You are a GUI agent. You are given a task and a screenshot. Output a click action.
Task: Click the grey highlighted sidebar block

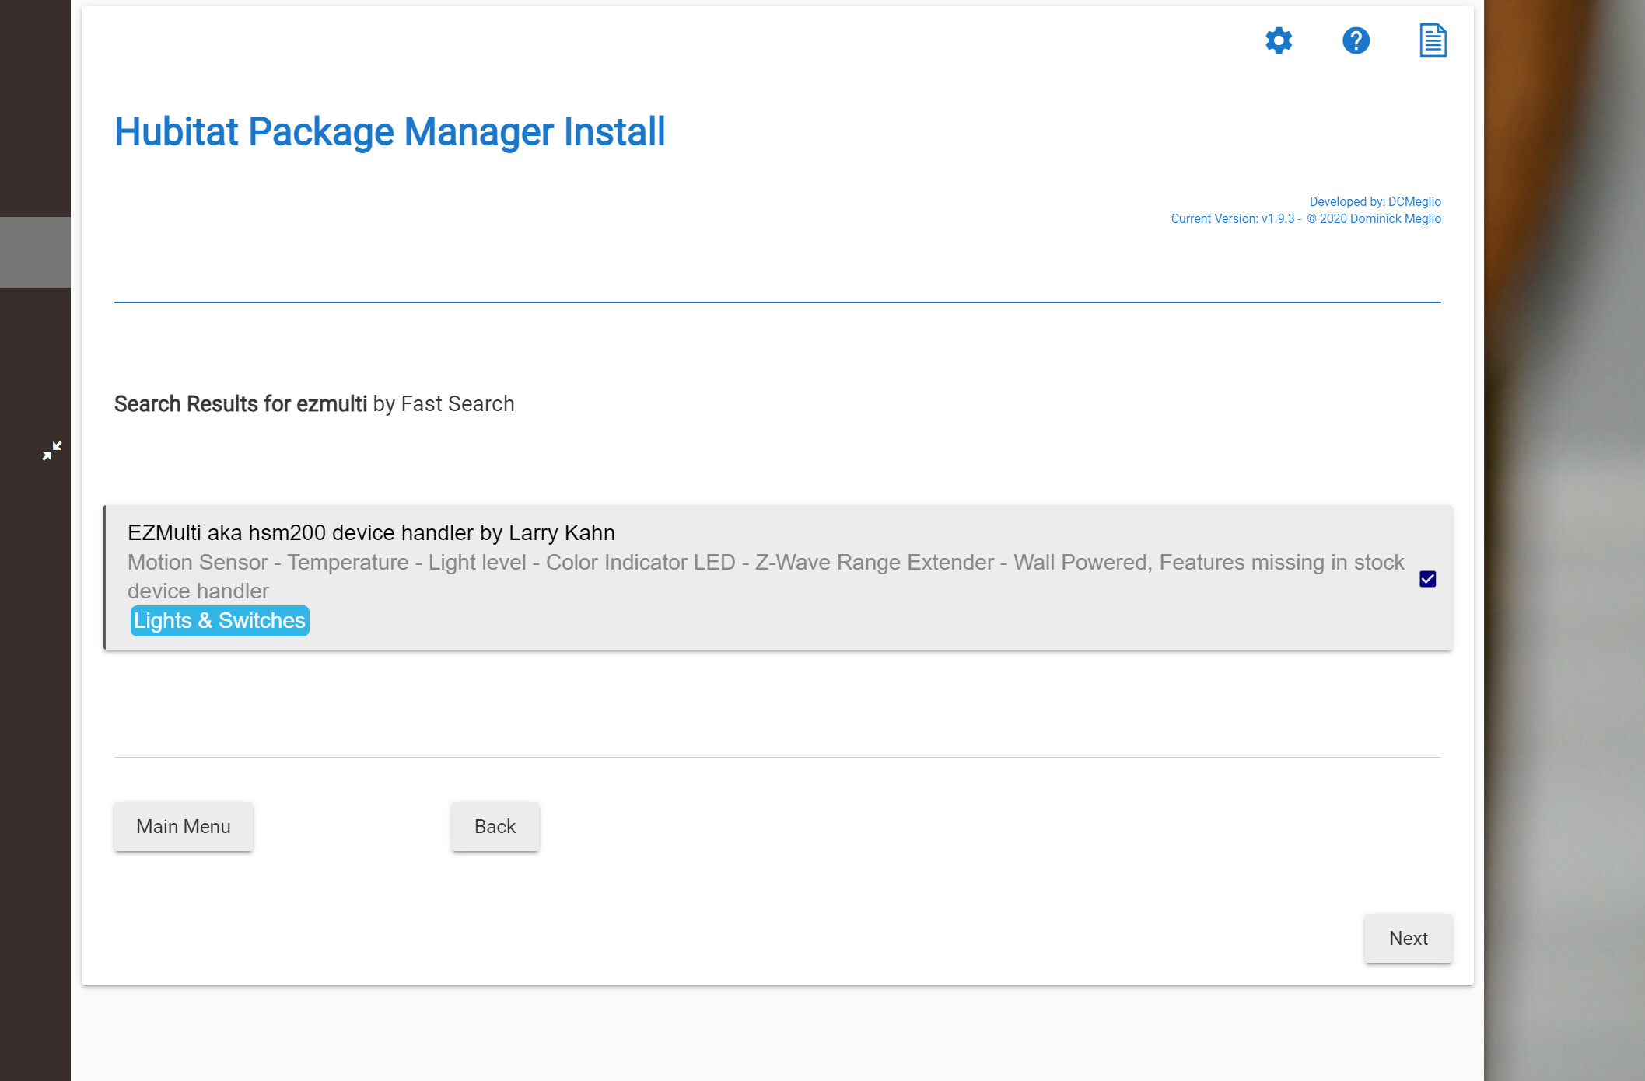coord(35,253)
